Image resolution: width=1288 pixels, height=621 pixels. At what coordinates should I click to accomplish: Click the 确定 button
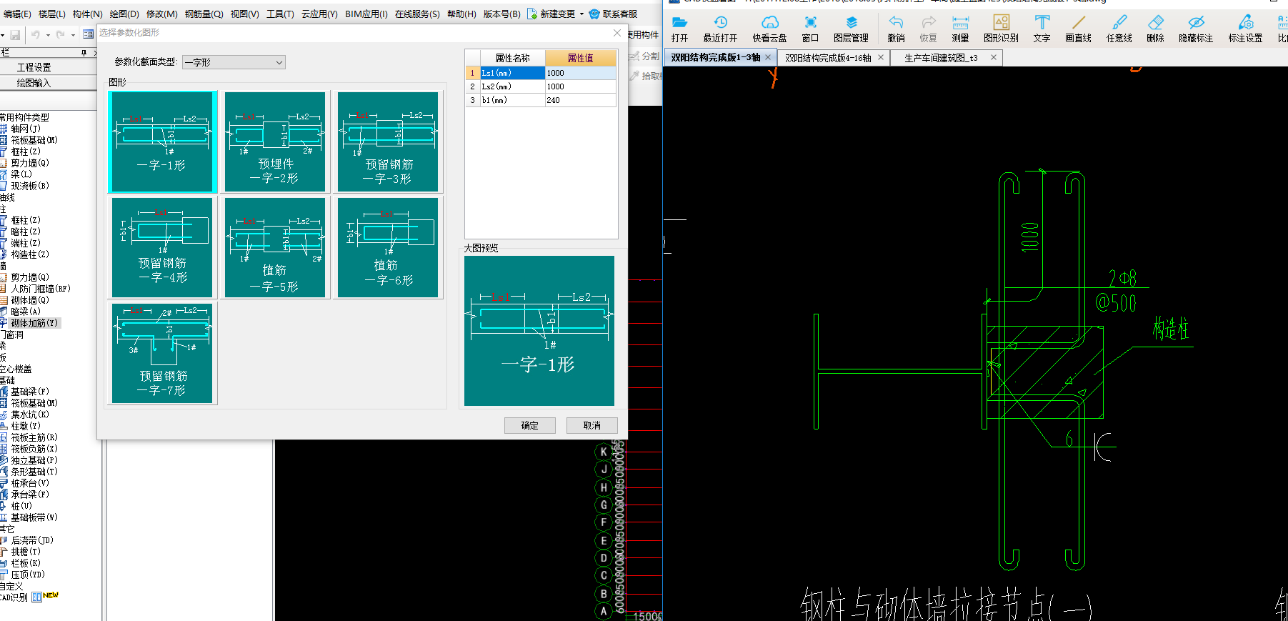tap(530, 425)
